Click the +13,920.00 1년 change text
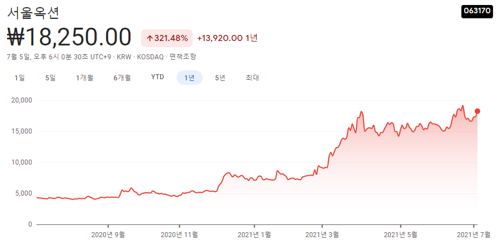The image size is (498, 246). 227,38
